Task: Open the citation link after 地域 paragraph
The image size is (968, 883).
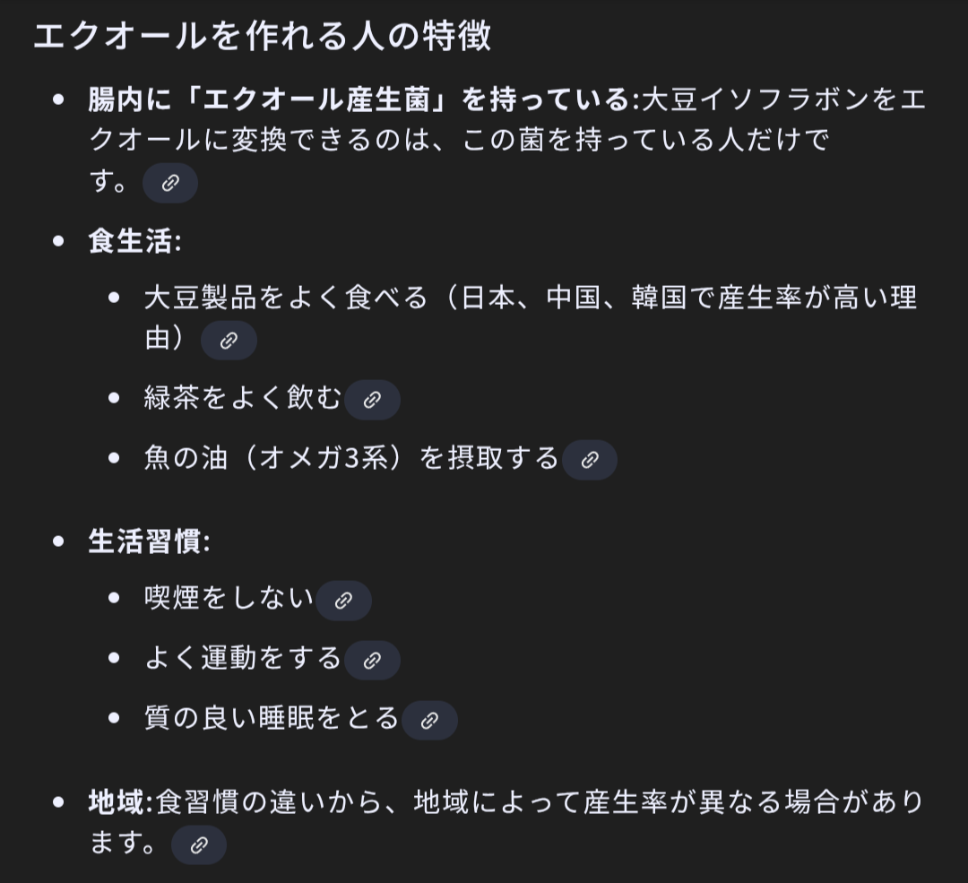Action: [199, 844]
